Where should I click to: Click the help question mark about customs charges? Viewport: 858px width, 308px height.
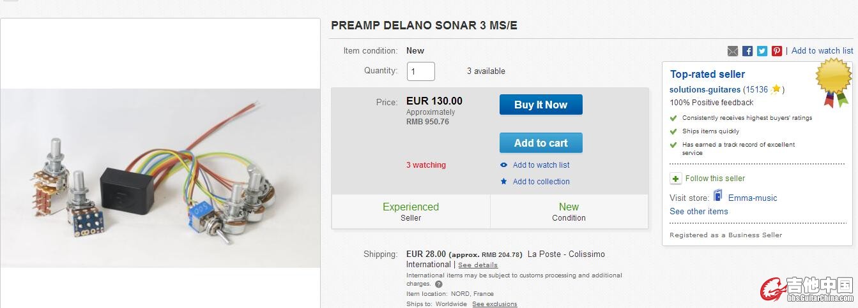tap(438, 284)
